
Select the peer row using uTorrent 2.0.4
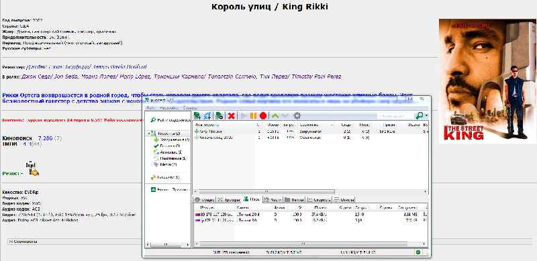[x=310, y=215]
